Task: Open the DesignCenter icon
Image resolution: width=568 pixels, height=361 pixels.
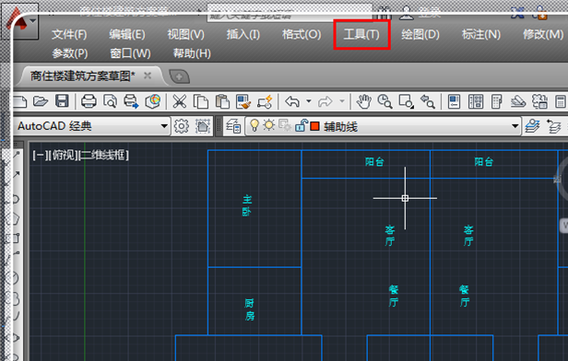Action: [x=476, y=101]
